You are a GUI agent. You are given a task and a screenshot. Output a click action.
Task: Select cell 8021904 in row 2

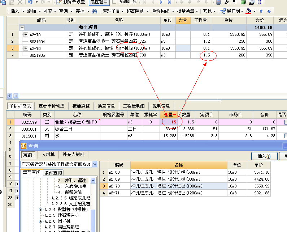42,42
